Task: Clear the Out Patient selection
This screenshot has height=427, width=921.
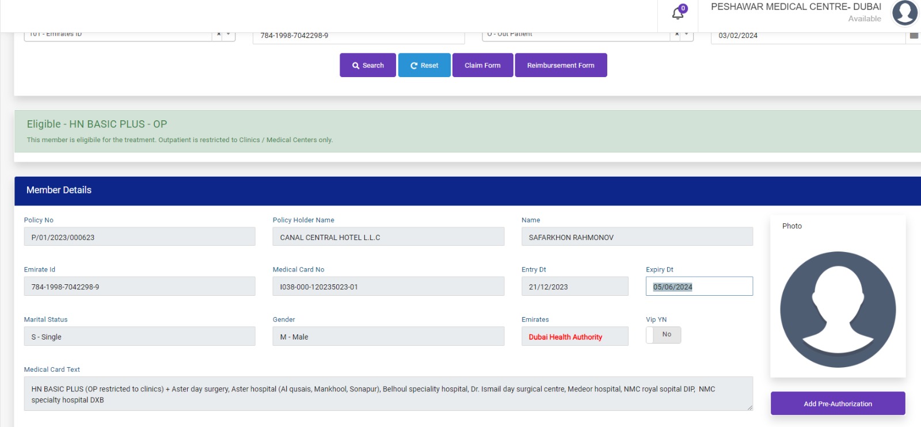Action: coord(677,35)
